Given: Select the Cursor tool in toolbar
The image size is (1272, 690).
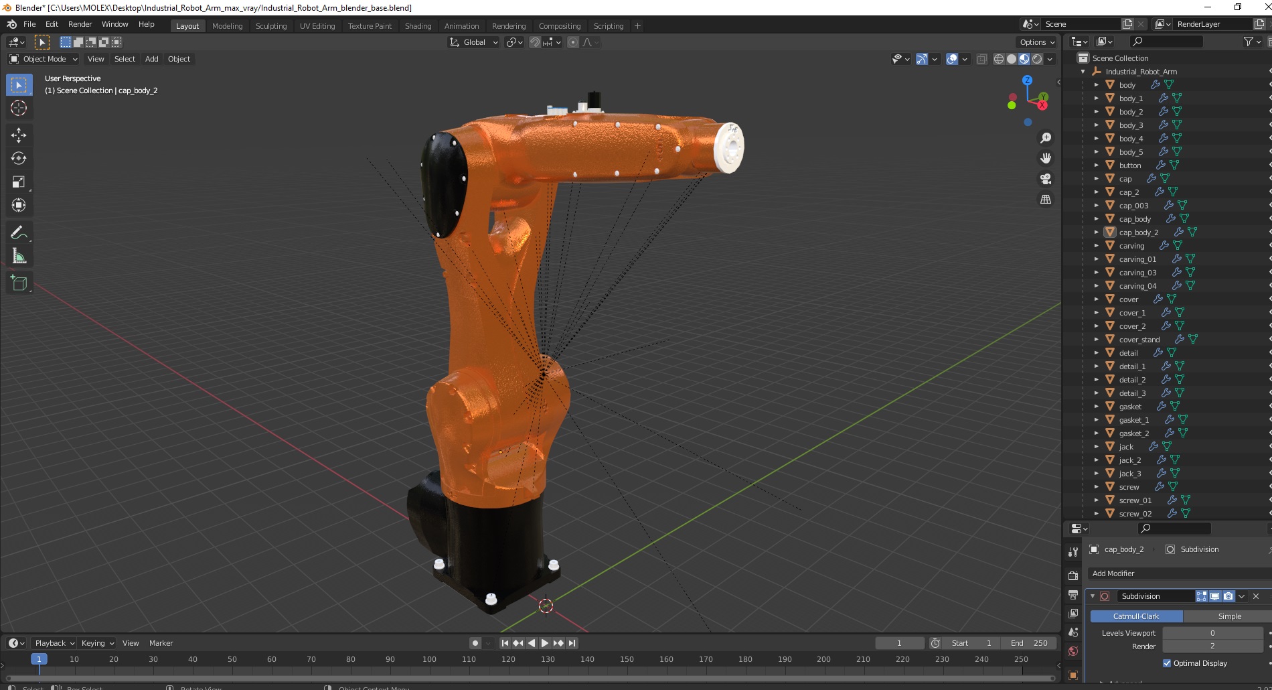Looking at the screenshot, I should (19, 108).
